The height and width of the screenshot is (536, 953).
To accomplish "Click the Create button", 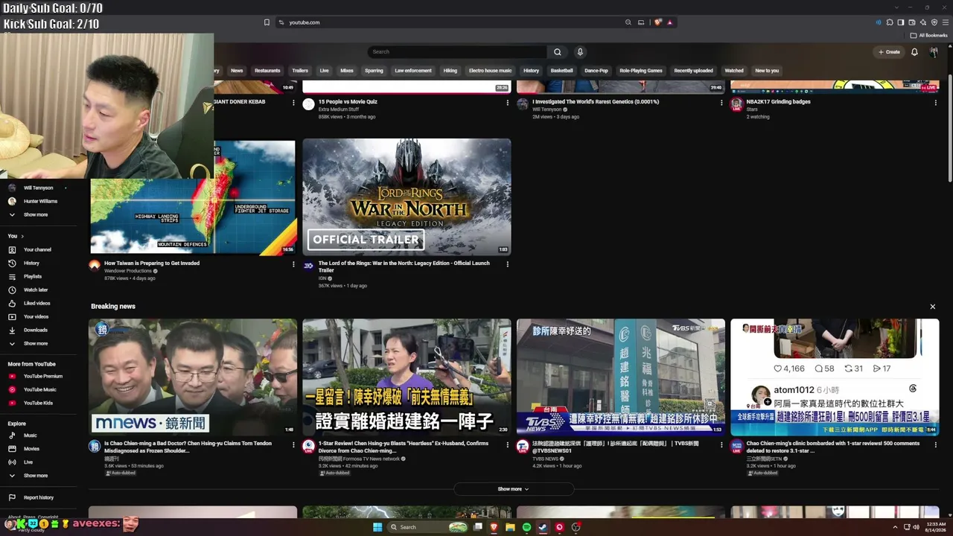I will coord(889,52).
